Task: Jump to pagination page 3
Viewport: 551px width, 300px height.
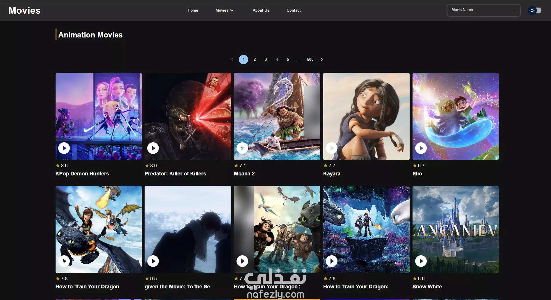Action: tap(266, 60)
